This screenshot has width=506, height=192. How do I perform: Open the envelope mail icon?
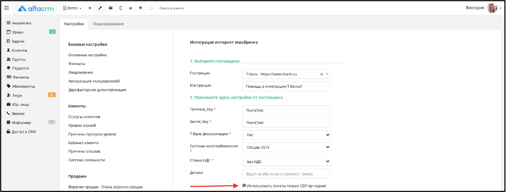[111, 8]
